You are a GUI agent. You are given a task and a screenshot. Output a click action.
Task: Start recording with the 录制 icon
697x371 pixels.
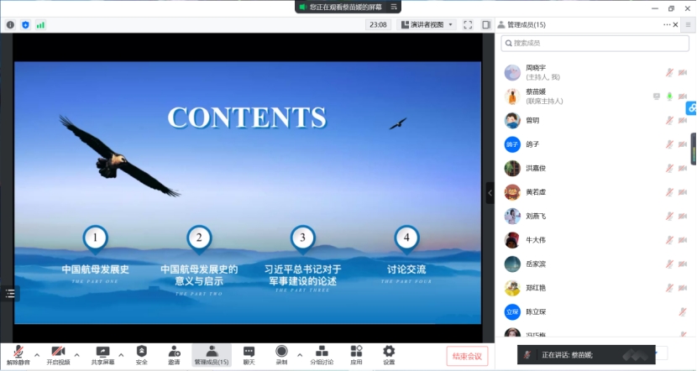(281, 353)
